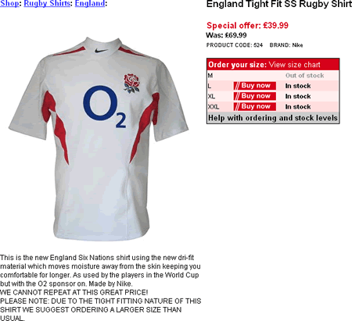Image resolution: width=352 pixels, height=321 pixels.
Task: Click the Out of stock label for size M
Action: point(304,76)
